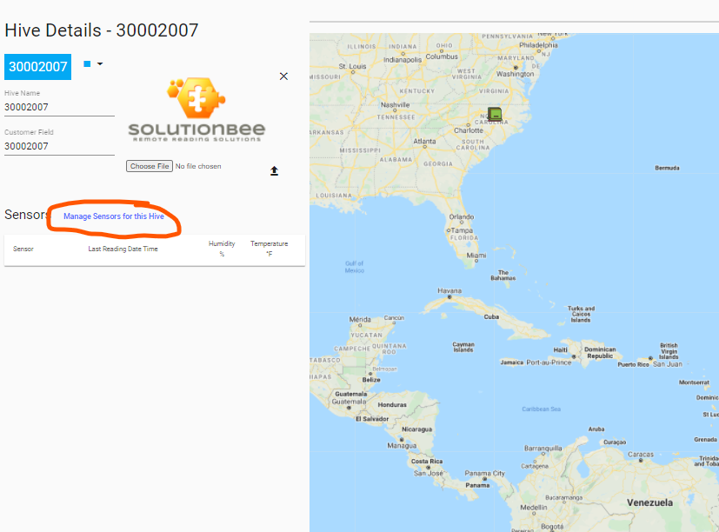Open Manage Sensors for this Hive link
Viewport: 719px width, 532px height.
114,216
